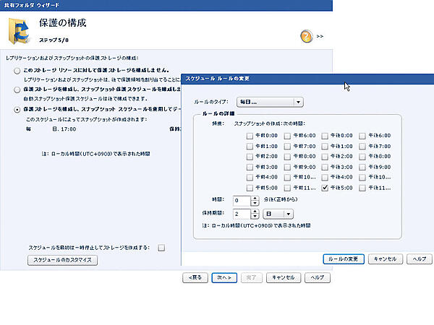
Task: Check the 午前1:00 checkbox
Action: [x=250, y=147]
